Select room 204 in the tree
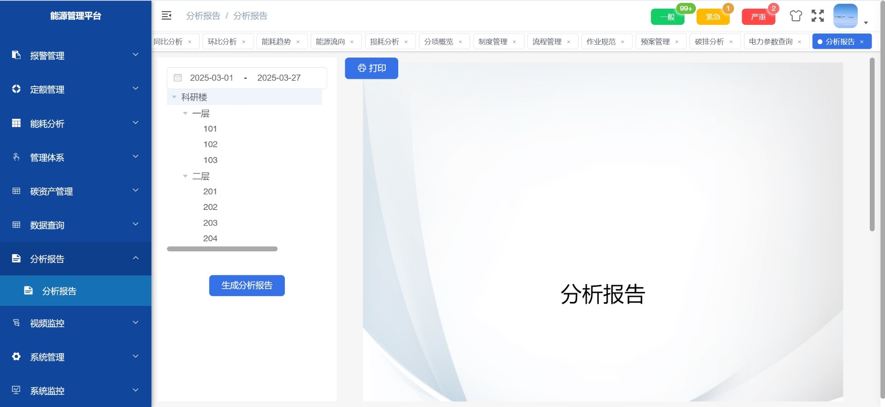 [x=210, y=238]
